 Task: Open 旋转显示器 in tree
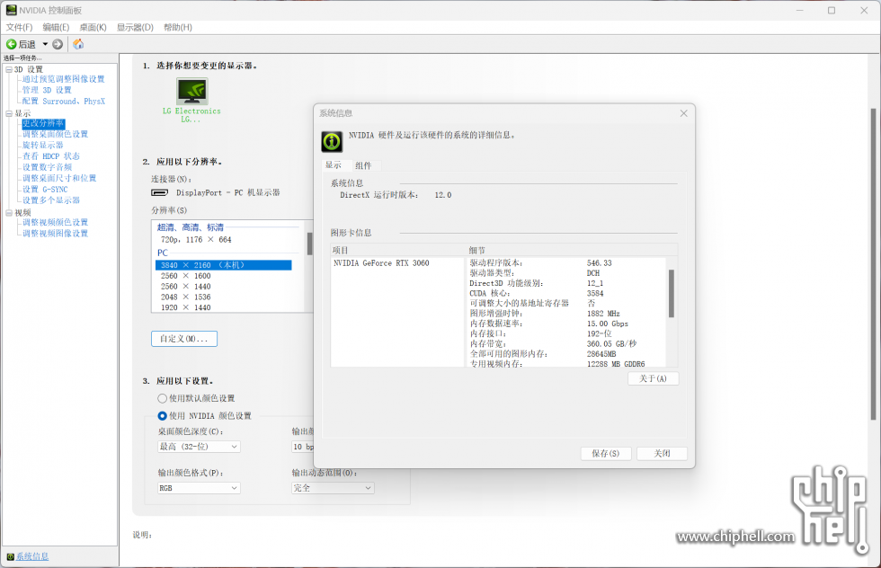[x=43, y=145]
